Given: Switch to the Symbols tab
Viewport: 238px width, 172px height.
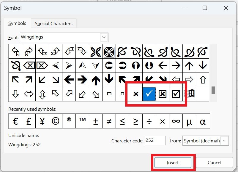Looking at the screenshot, I should click(17, 23).
